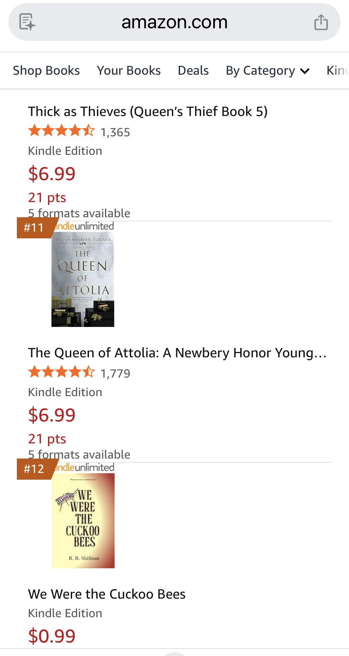Open the Shop Books tab
This screenshot has height=656, width=349.
pyautogui.click(x=46, y=70)
